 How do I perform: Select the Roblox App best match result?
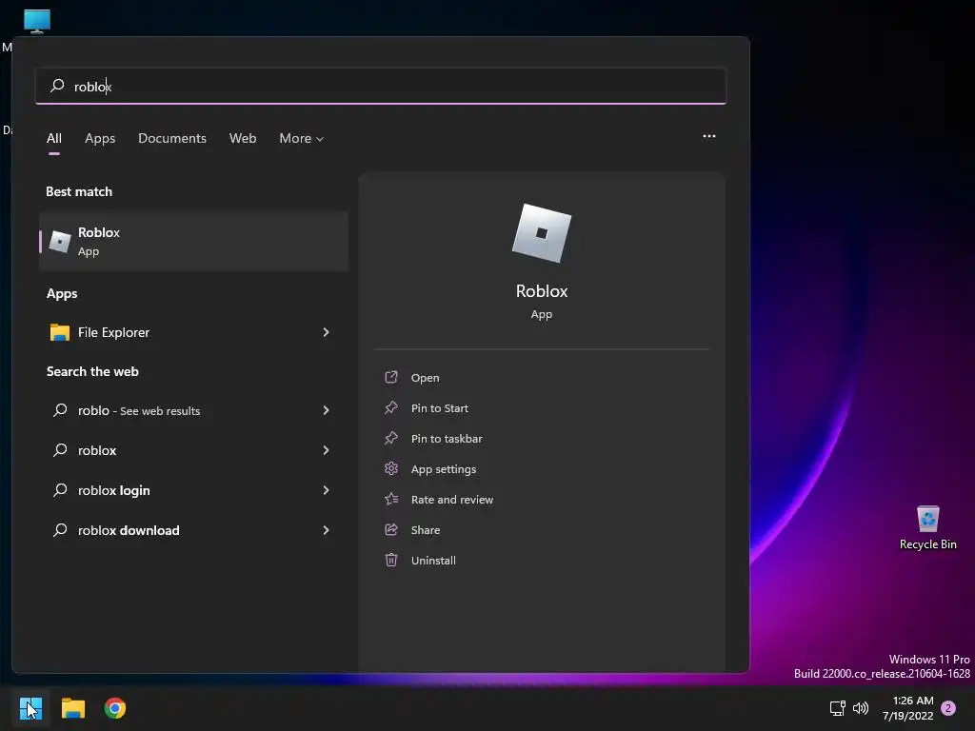[193, 241]
